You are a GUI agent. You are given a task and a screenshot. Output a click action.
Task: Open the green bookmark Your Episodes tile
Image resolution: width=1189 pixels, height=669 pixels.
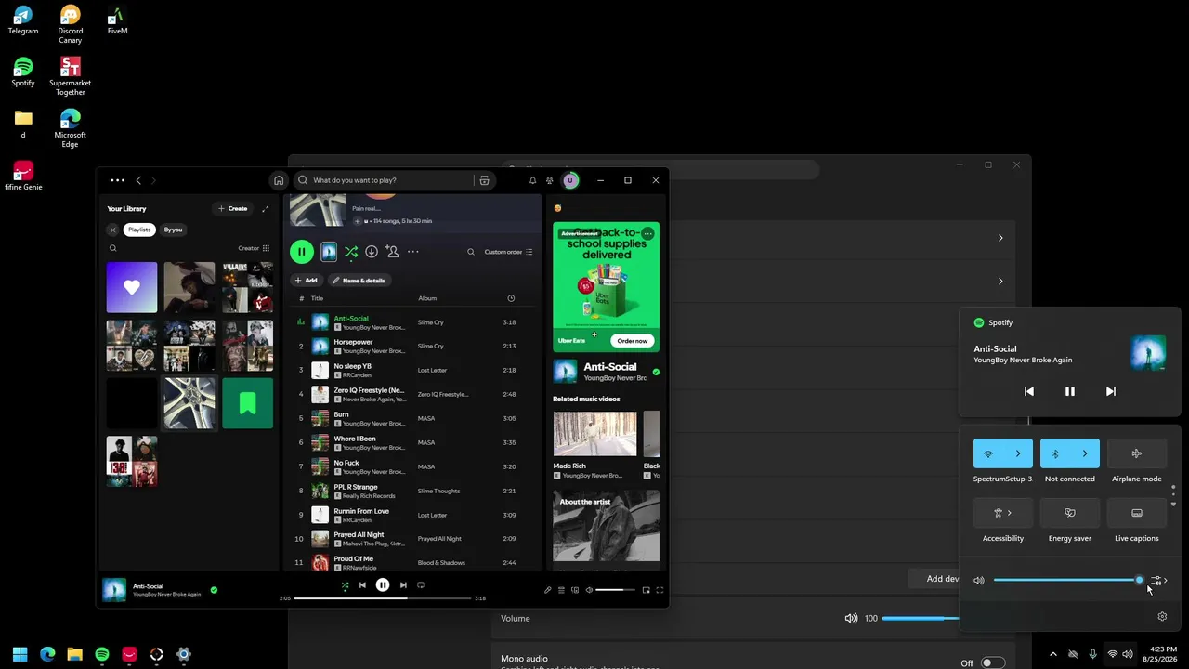pyautogui.click(x=247, y=403)
